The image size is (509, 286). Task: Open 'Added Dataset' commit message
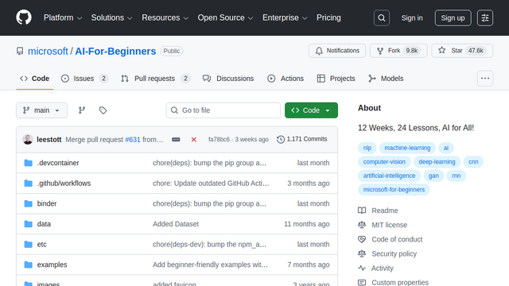point(176,224)
